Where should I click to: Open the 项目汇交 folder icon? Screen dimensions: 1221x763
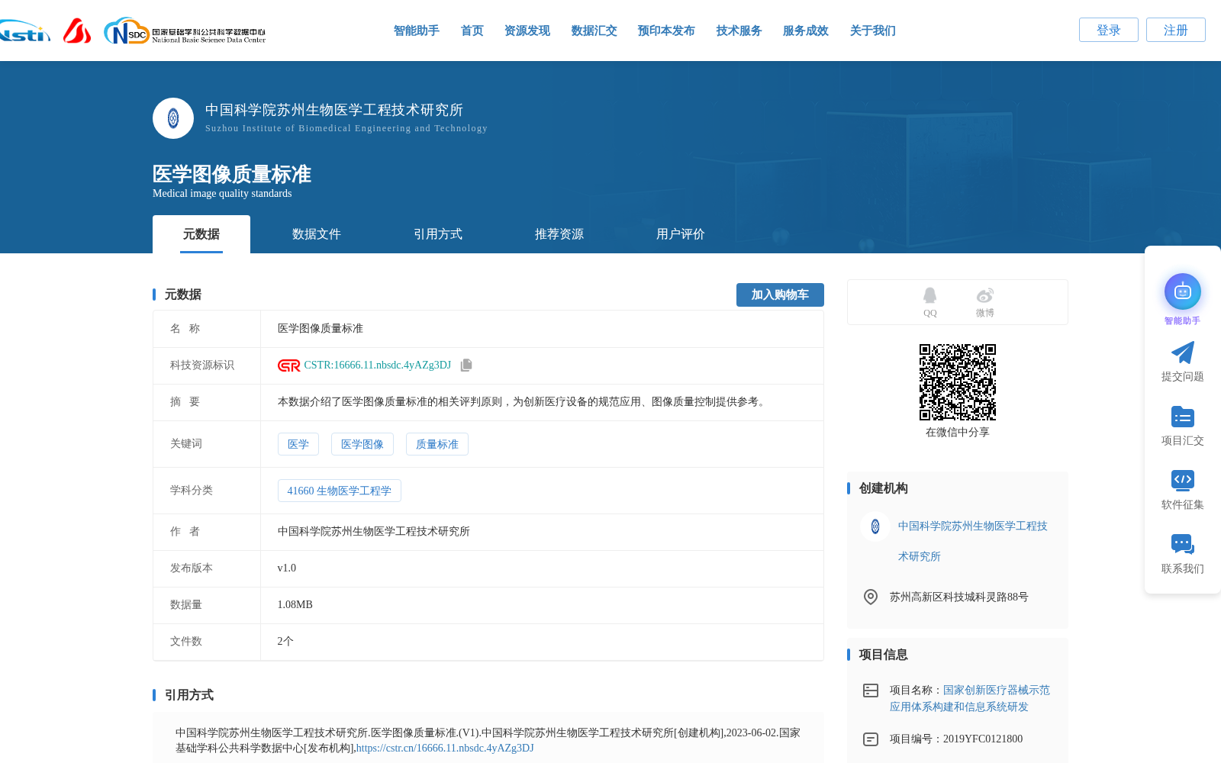point(1183,417)
